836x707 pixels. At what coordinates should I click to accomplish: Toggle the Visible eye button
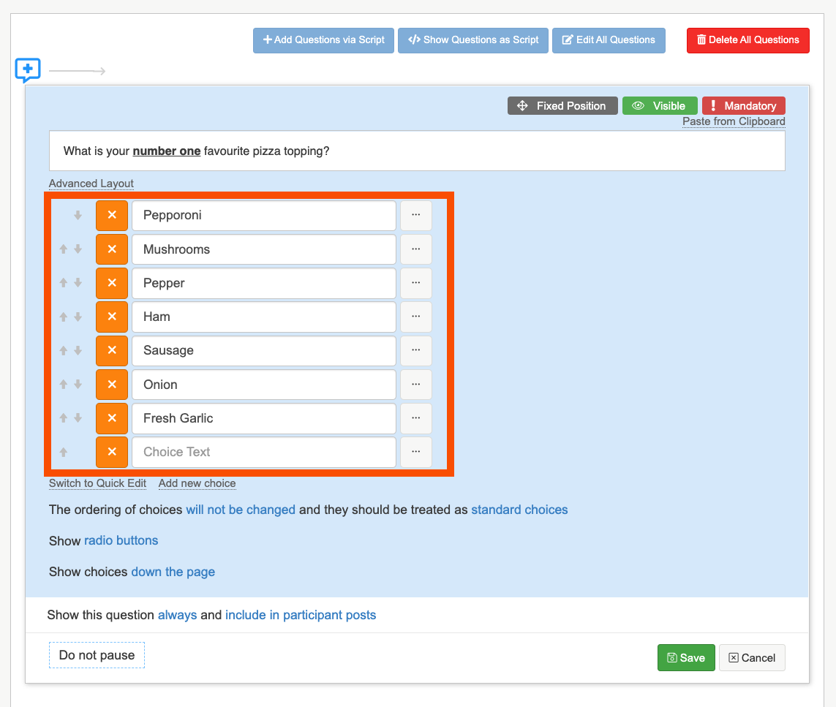[659, 106]
